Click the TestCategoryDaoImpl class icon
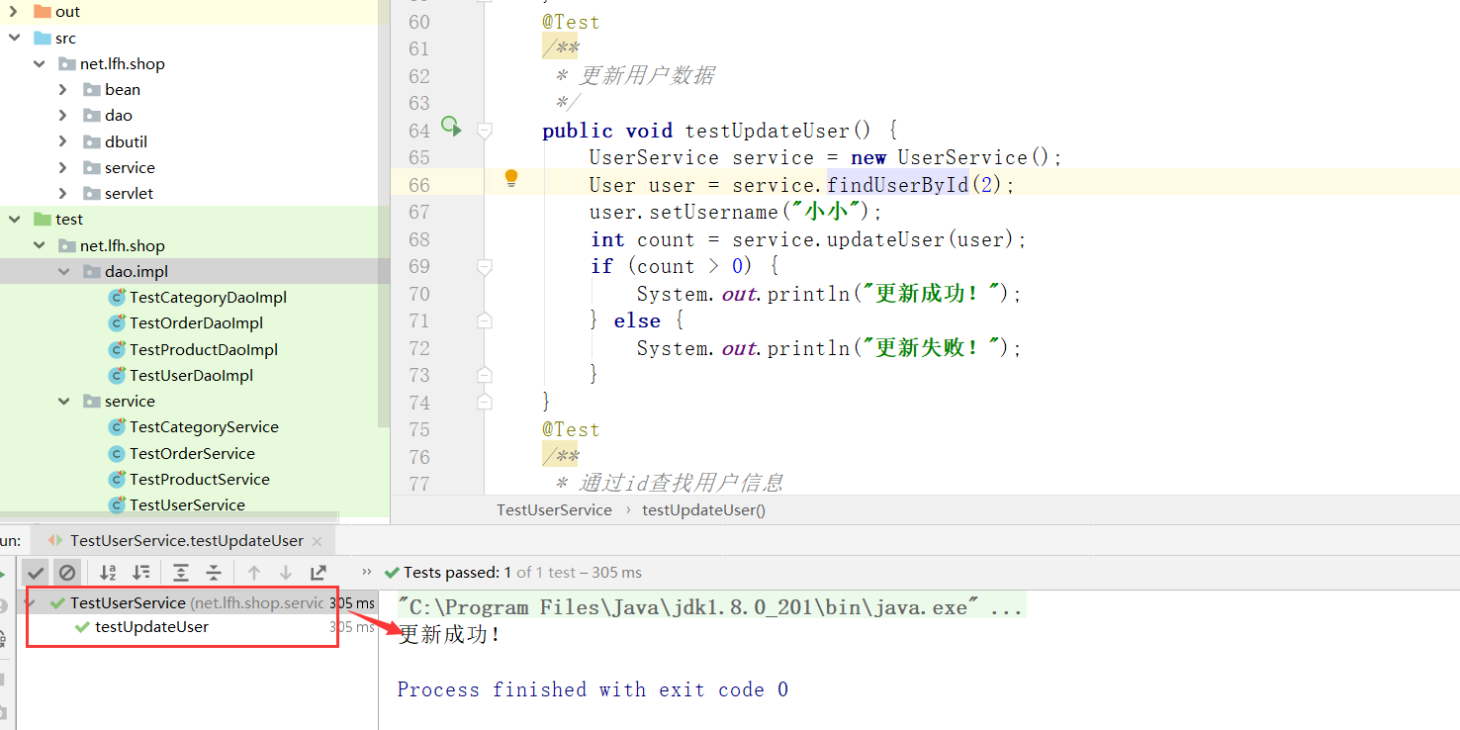Image resolution: width=1460 pixels, height=730 pixels. 117,297
